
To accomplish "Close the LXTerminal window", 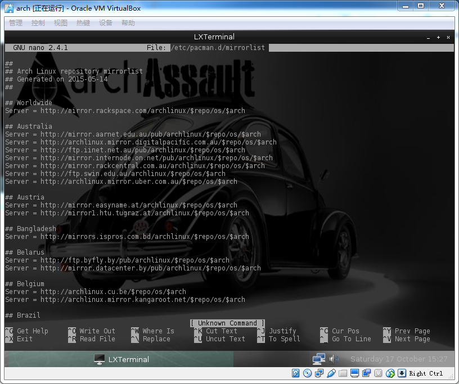I will pyautogui.click(x=448, y=38).
